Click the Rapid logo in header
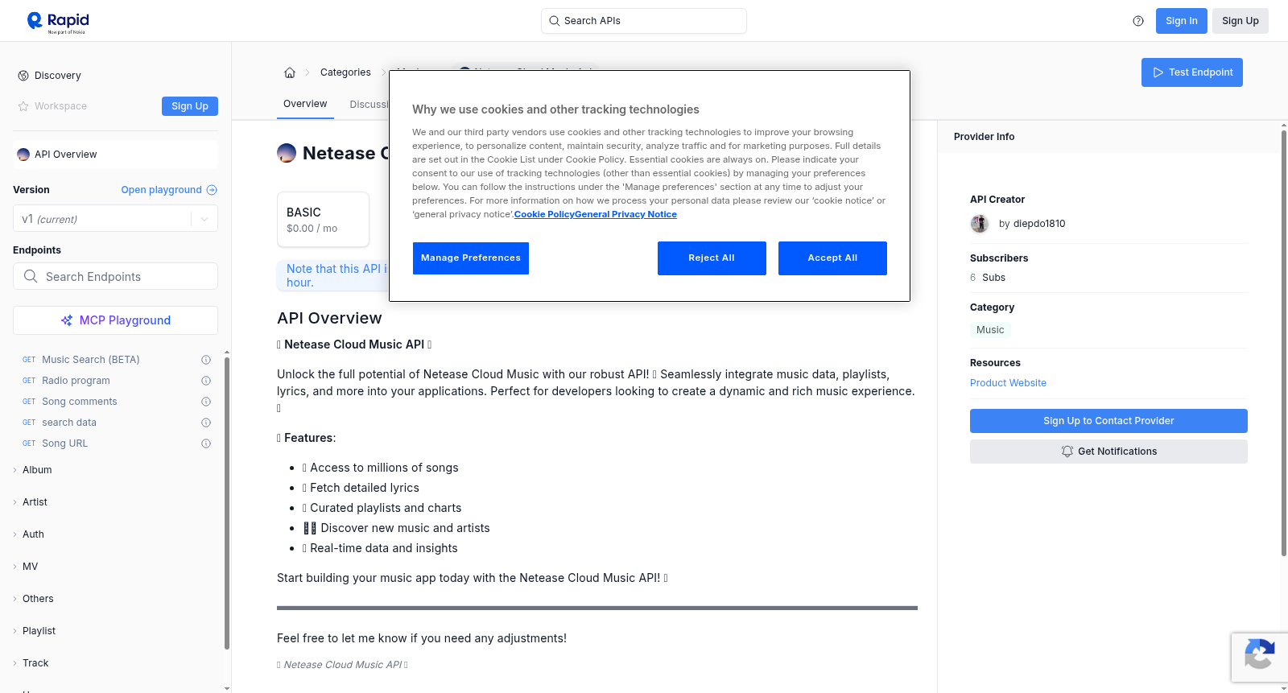 coord(58,22)
